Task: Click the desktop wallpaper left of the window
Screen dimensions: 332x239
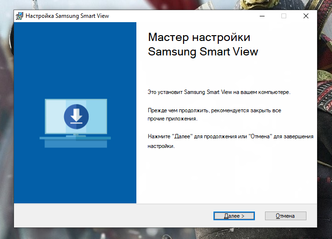Action: click(6, 120)
